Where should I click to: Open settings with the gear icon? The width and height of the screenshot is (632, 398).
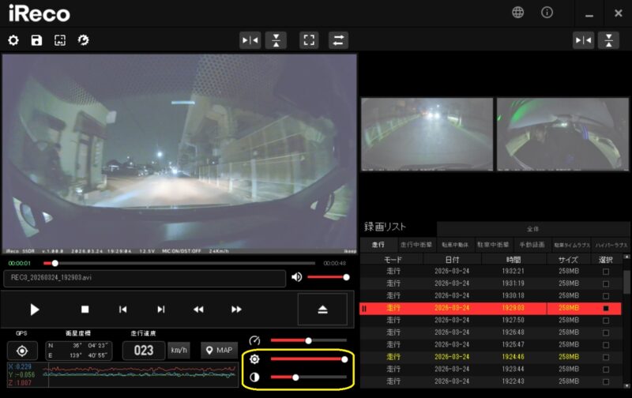click(13, 40)
